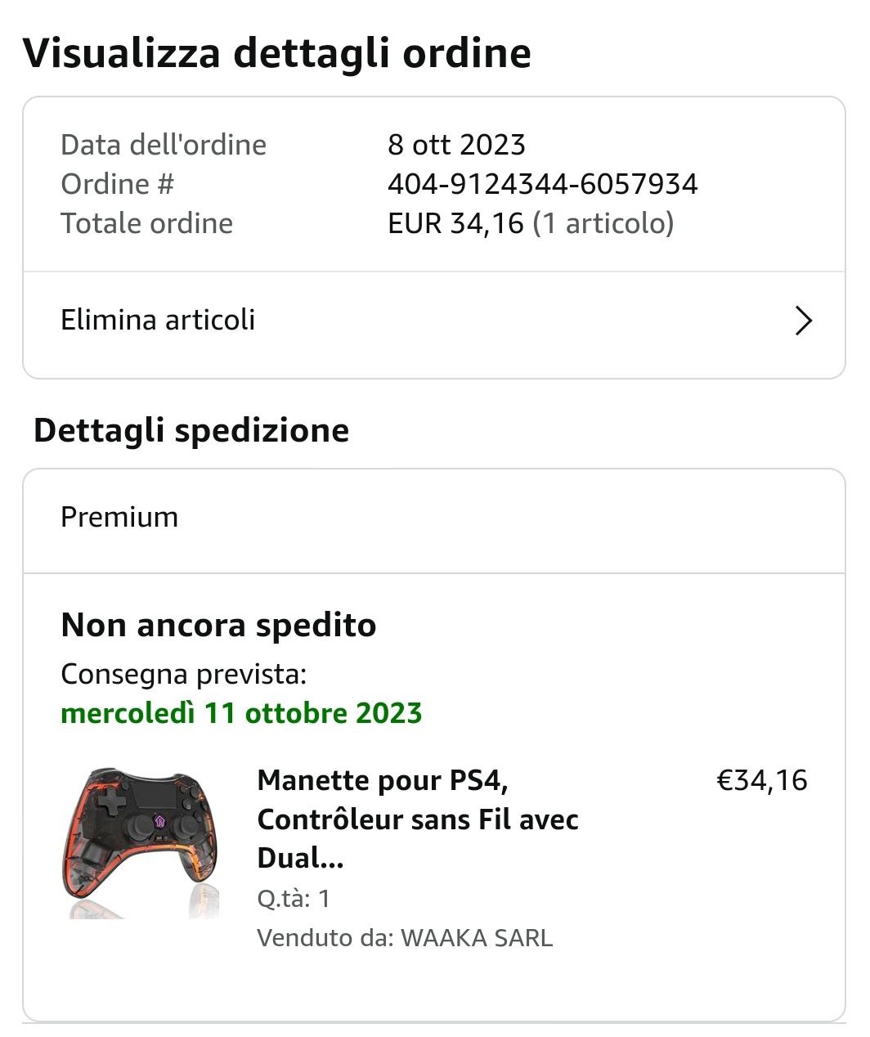Click the order date 8 ott 2023
The height and width of the screenshot is (1037, 870).
456,145
